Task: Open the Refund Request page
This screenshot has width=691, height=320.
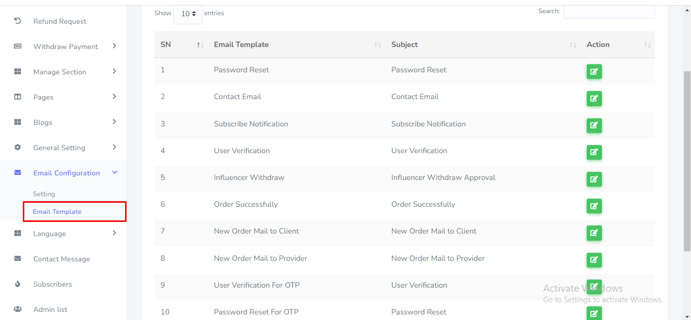Action: pyautogui.click(x=60, y=21)
